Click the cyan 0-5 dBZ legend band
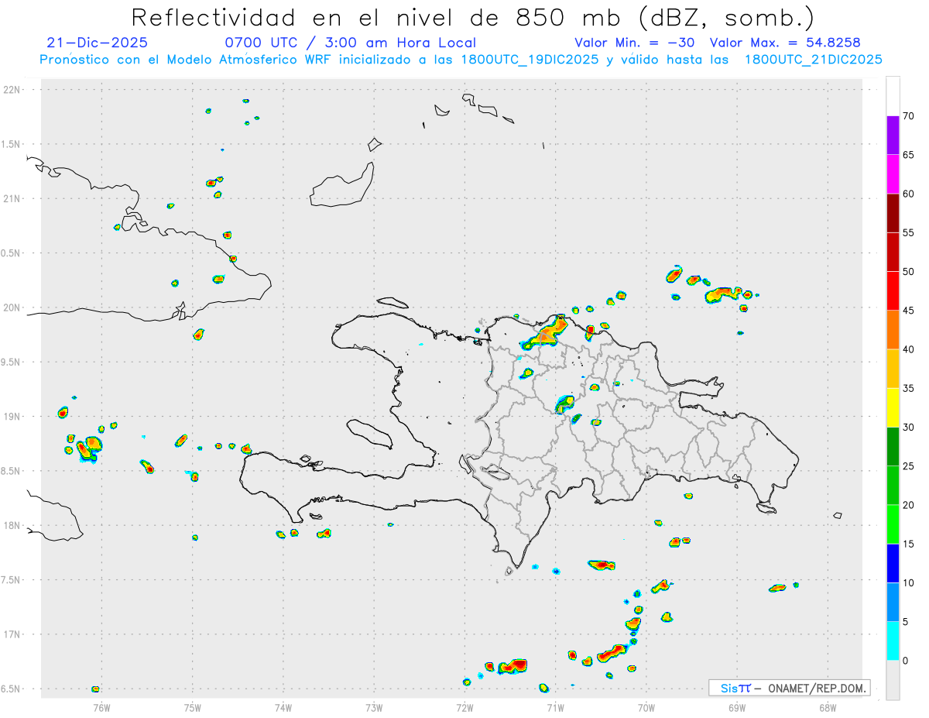Screen dimensions: 929x718 893,641
